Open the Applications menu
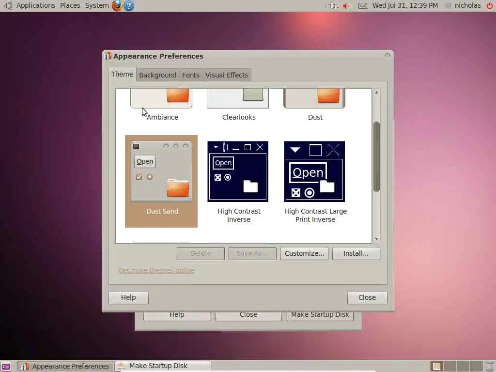 pyautogui.click(x=36, y=5)
